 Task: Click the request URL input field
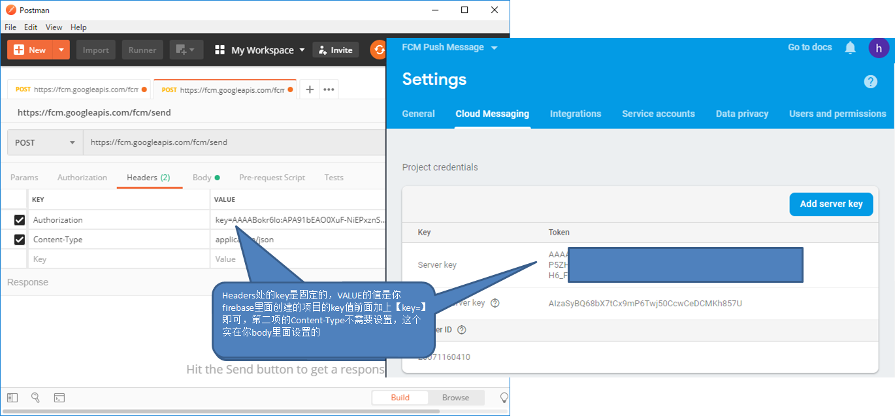pyautogui.click(x=235, y=142)
